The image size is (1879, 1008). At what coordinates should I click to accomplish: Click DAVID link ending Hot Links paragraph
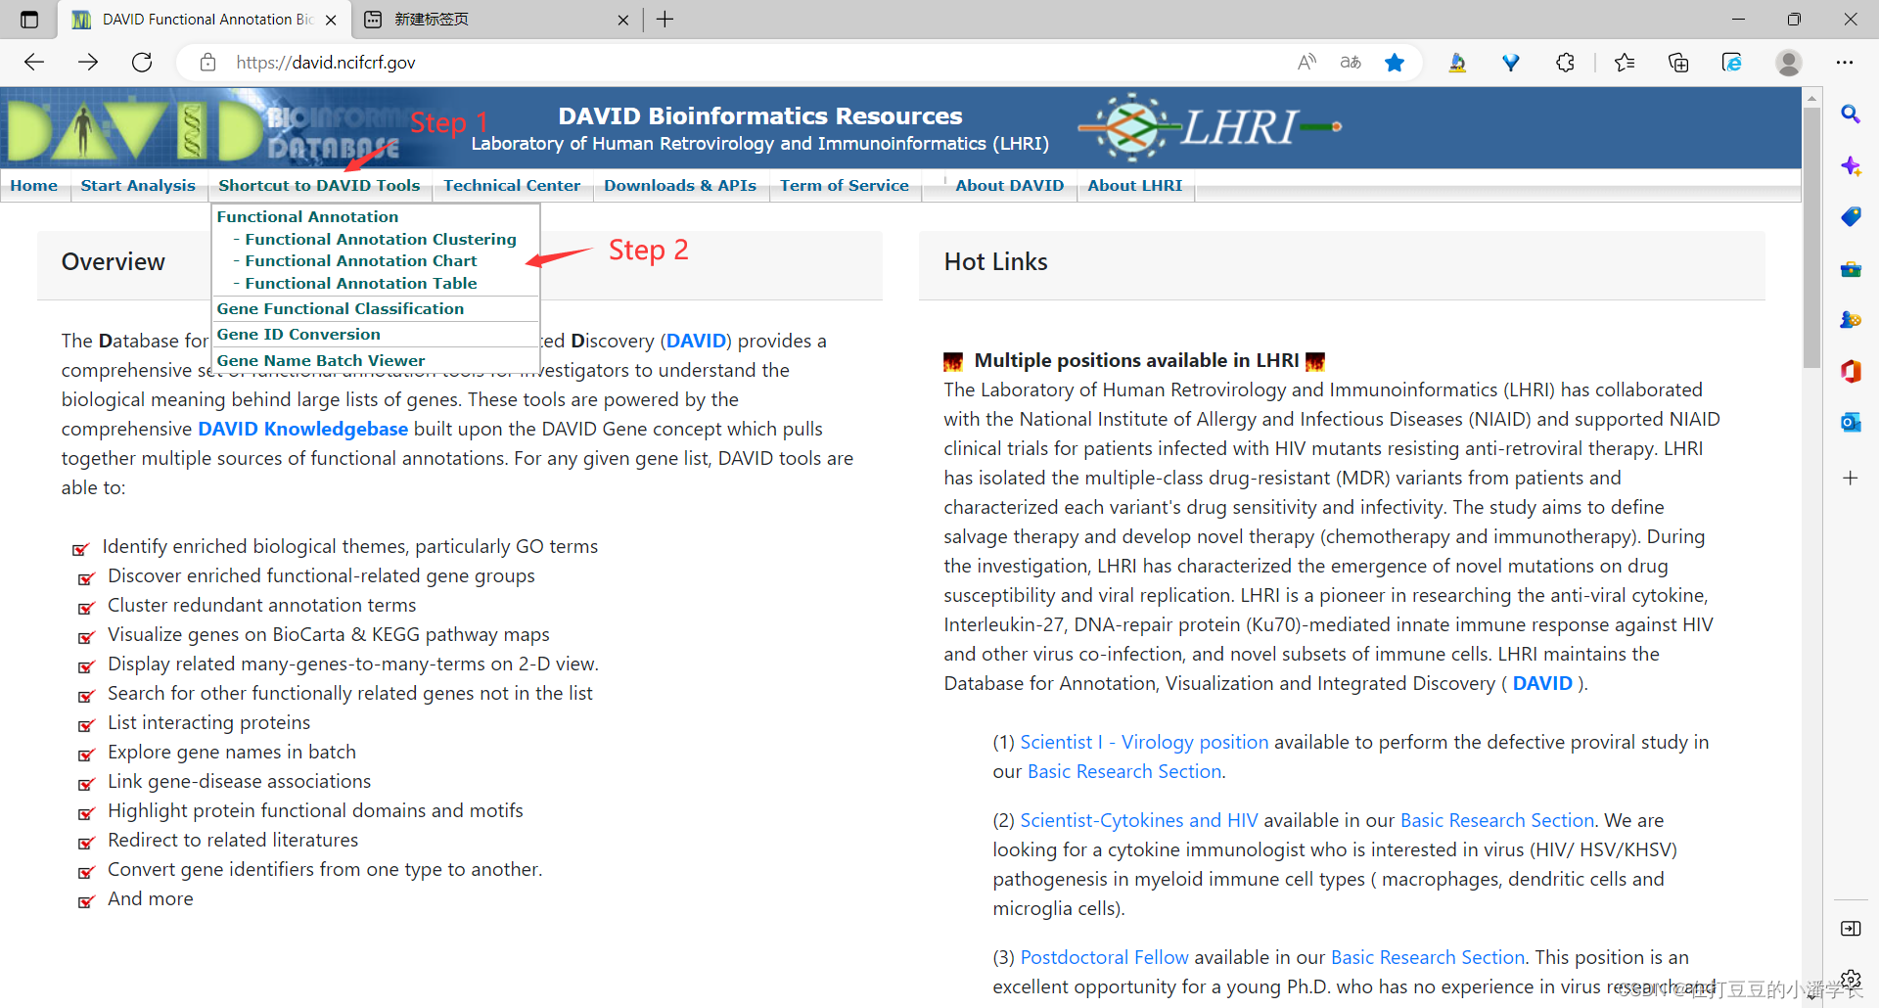click(1542, 683)
